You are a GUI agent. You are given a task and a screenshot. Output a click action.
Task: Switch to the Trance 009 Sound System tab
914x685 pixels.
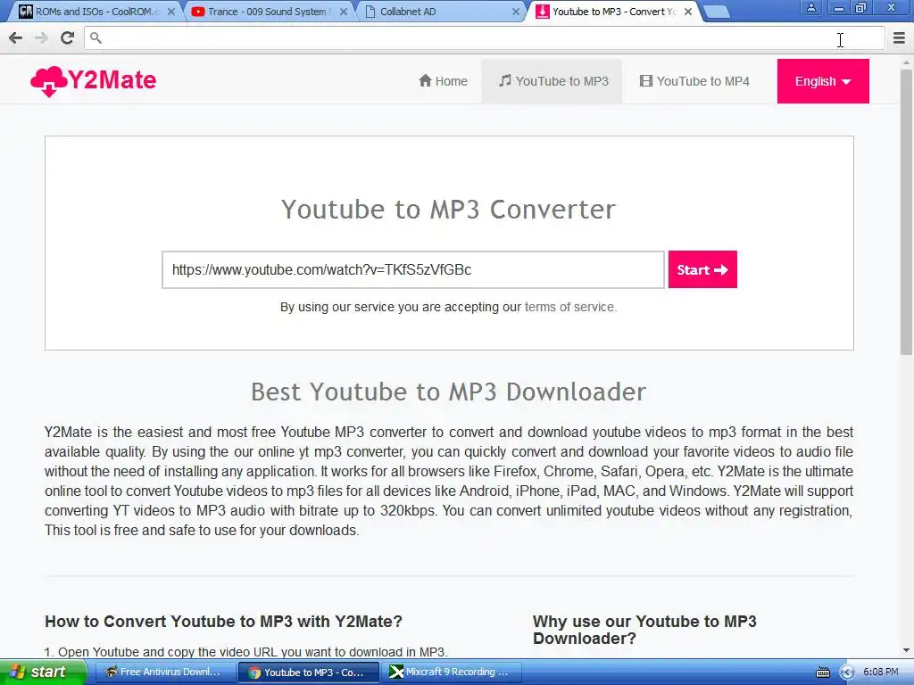click(x=267, y=12)
